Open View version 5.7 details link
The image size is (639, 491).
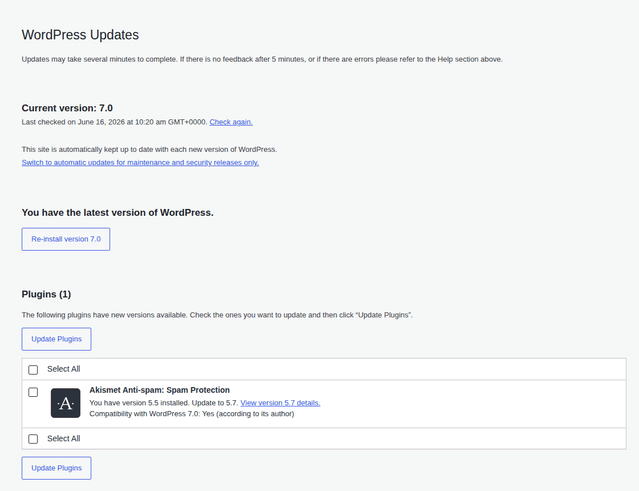(280, 403)
